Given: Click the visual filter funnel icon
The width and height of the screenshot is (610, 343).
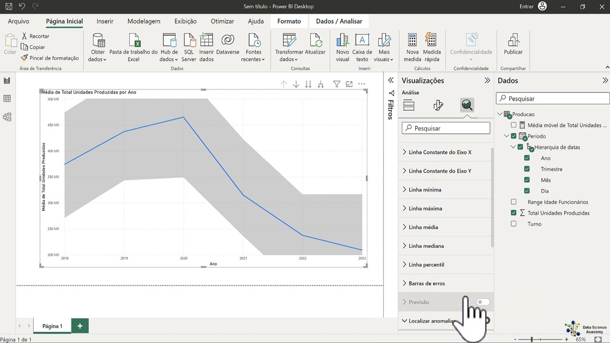Looking at the screenshot, I should 336,84.
